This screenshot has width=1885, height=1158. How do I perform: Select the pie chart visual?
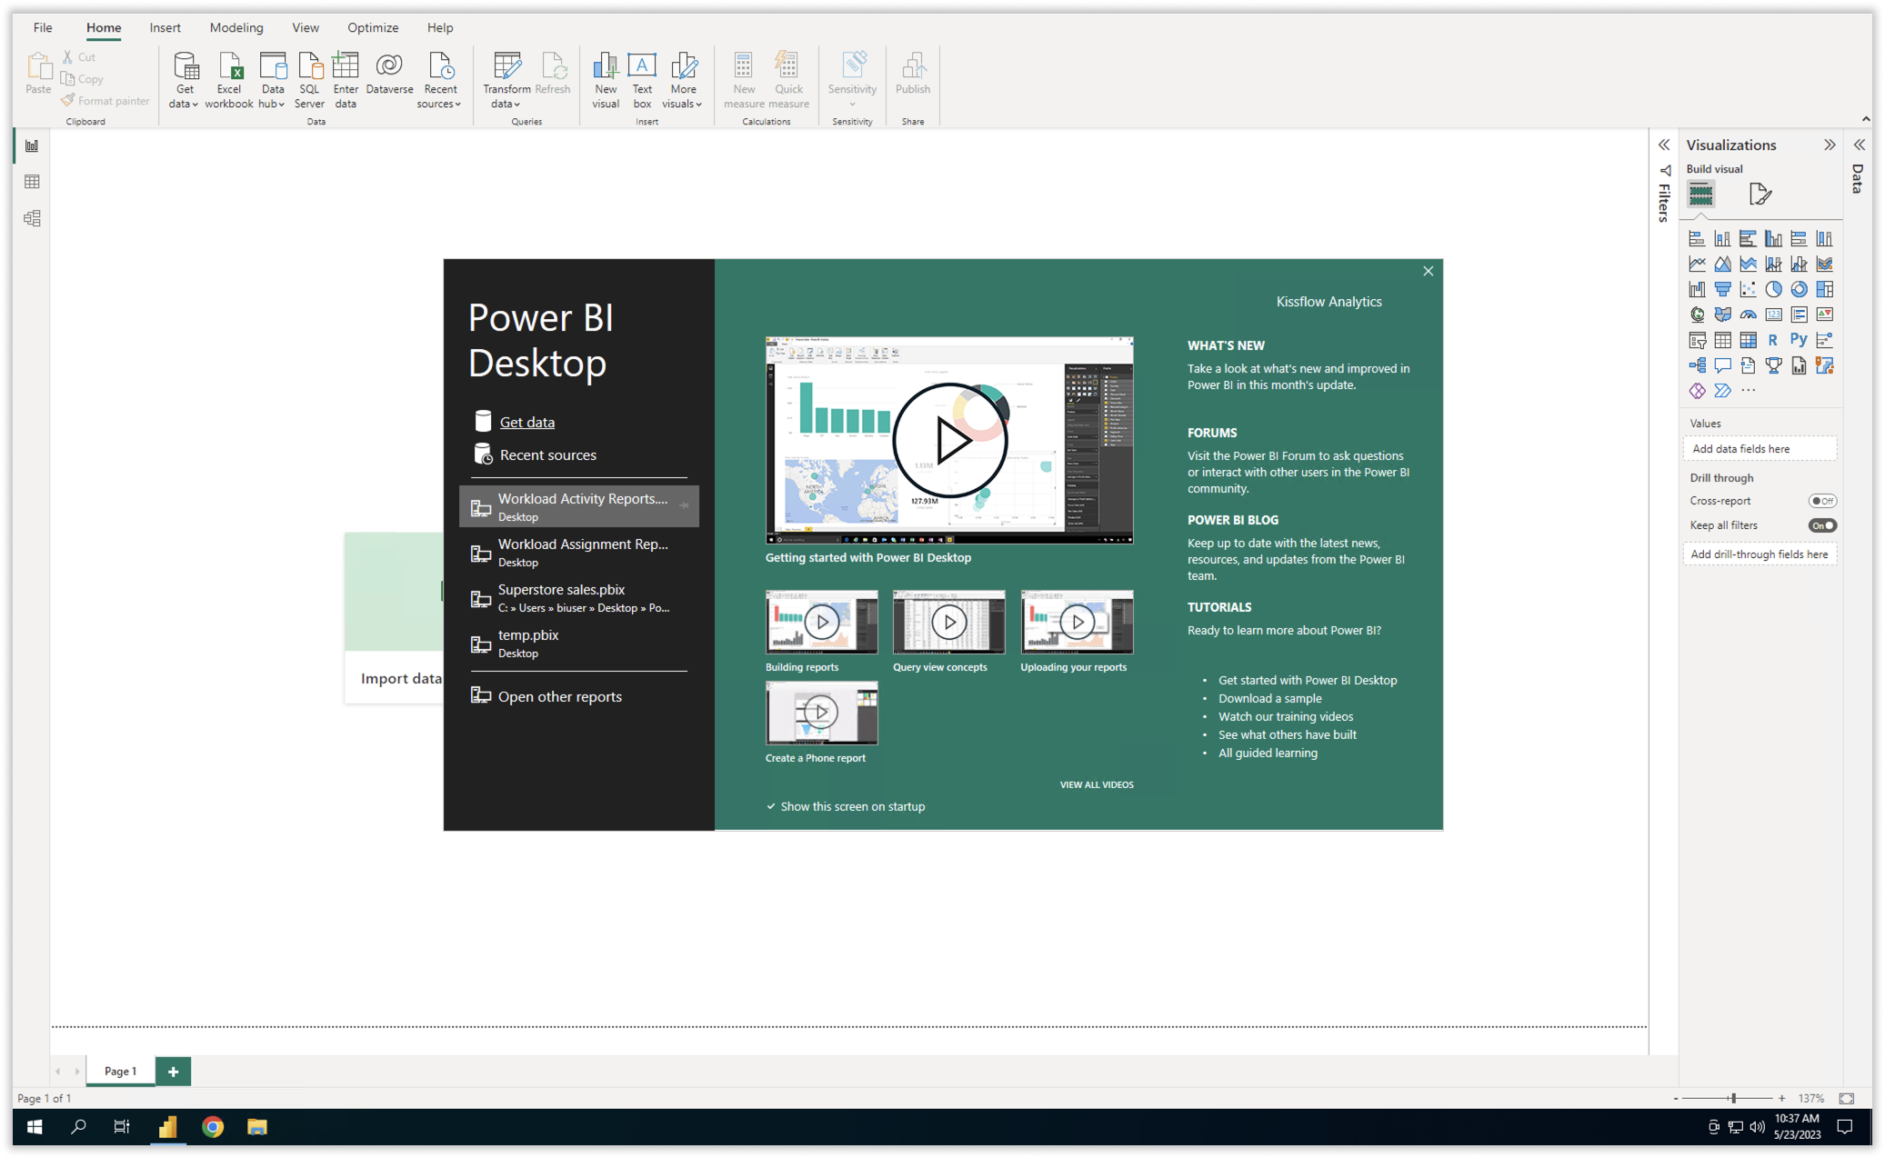point(1773,289)
